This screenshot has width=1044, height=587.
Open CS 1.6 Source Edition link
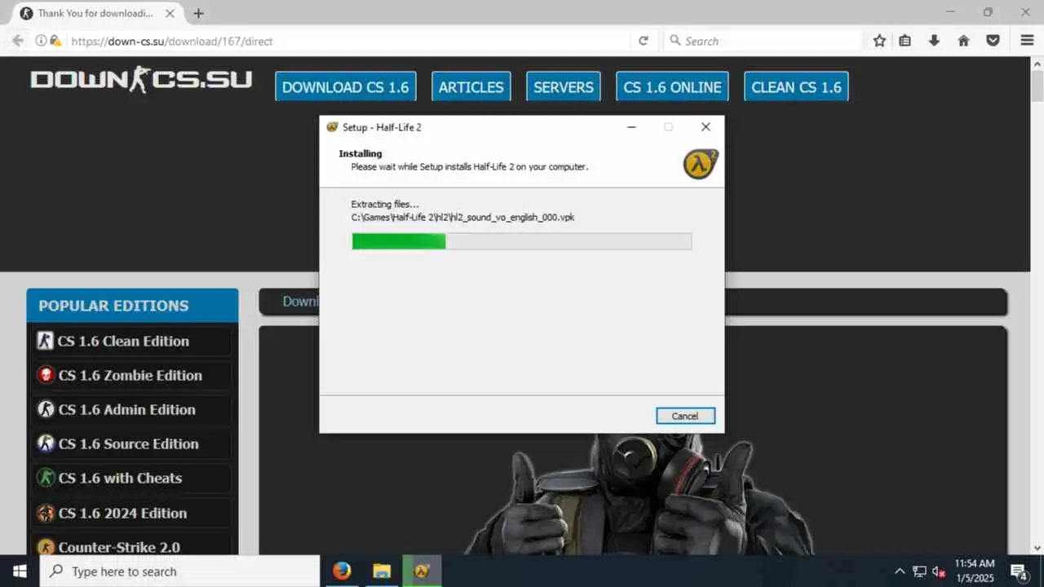(x=128, y=444)
